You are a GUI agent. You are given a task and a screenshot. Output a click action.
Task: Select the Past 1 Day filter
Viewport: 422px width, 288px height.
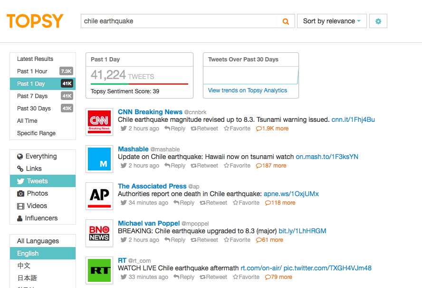coord(43,84)
